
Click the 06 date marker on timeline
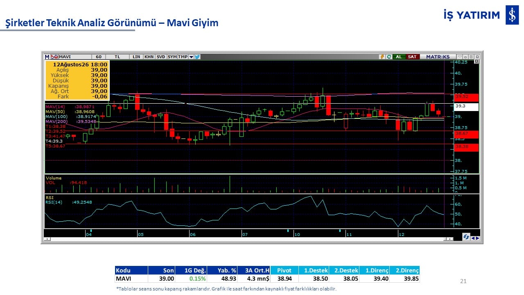tap(193, 234)
